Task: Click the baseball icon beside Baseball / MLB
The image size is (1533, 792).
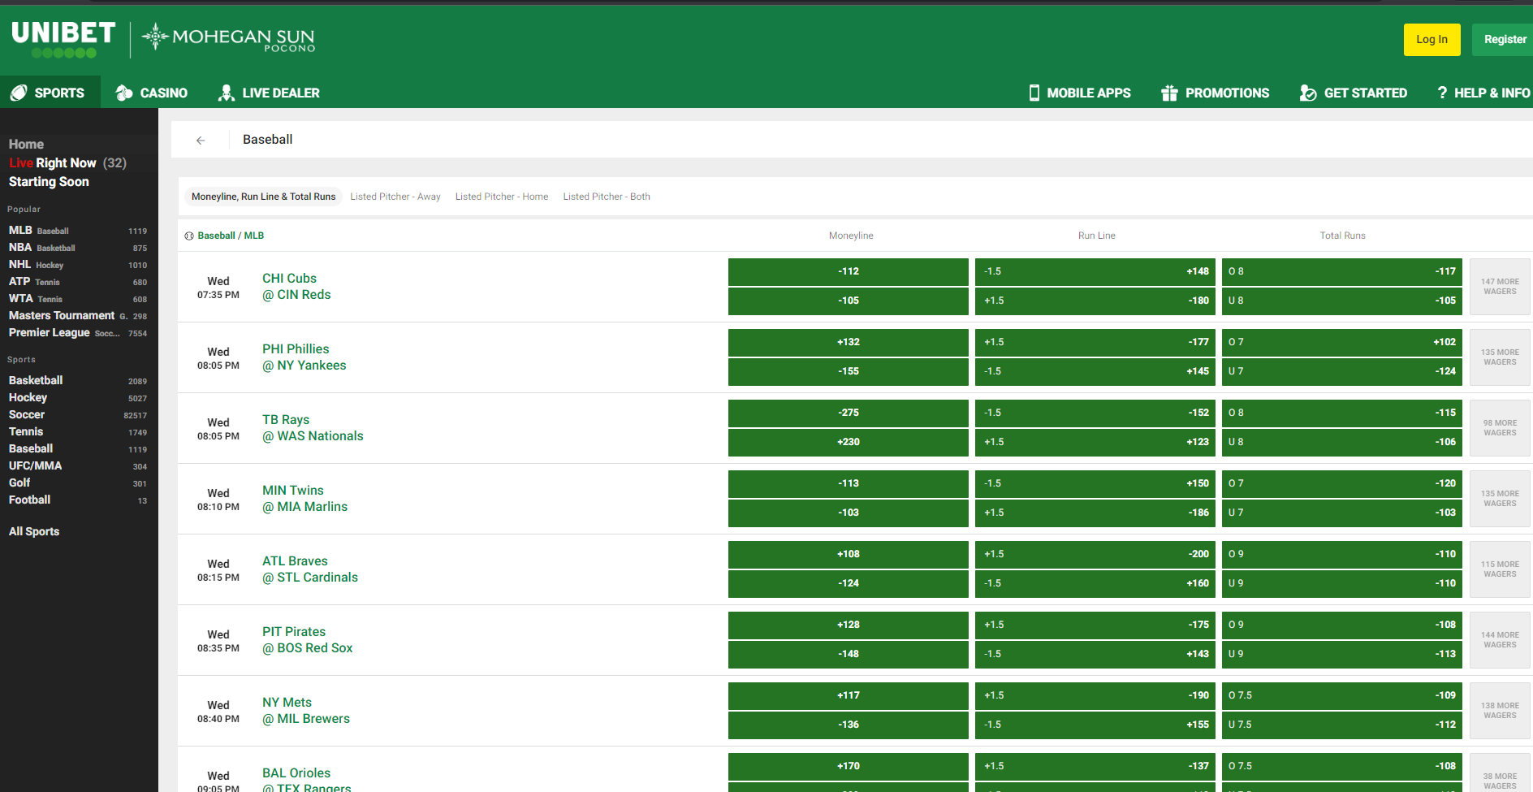Action: (x=189, y=236)
